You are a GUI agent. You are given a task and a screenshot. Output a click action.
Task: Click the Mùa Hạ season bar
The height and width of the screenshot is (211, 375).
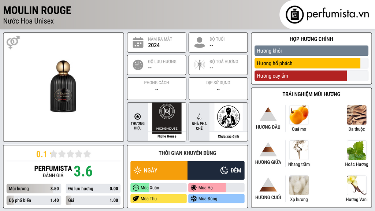click(216, 188)
